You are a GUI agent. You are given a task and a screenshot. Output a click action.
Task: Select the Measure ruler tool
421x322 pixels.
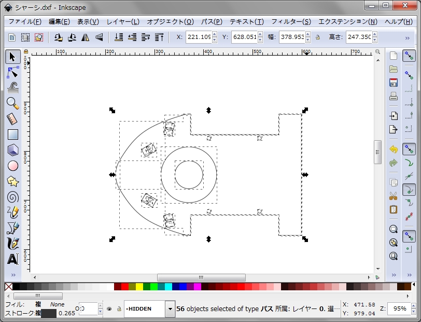(12, 119)
